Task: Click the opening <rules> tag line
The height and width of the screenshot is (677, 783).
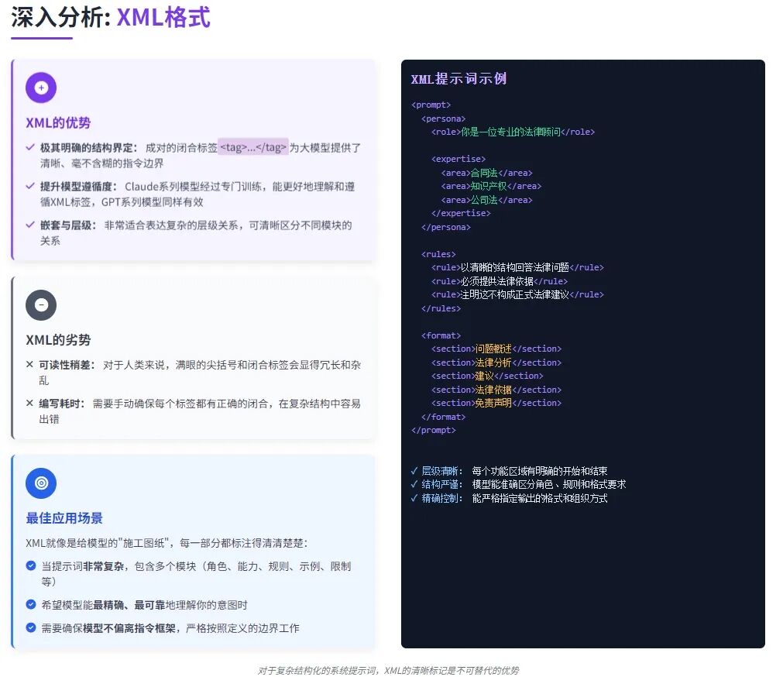Action: 438,254
